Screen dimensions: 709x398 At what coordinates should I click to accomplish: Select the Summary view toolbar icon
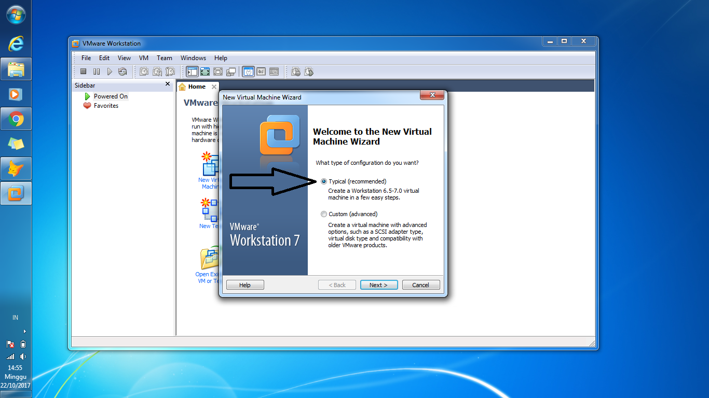click(x=248, y=72)
